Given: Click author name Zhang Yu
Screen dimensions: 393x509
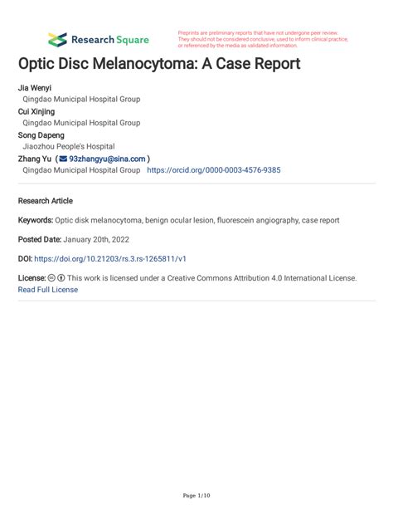Looking at the screenshot, I should pos(34,159).
